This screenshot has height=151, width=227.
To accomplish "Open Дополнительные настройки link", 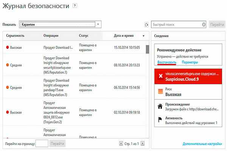I will (202, 144).
